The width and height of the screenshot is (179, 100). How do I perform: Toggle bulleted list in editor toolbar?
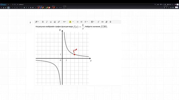pos(77,22)
